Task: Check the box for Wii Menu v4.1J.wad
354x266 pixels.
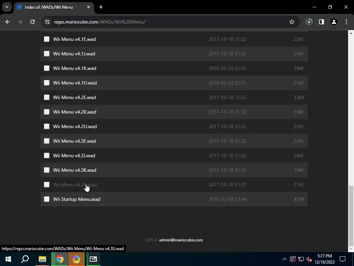Action: point(47,54)
